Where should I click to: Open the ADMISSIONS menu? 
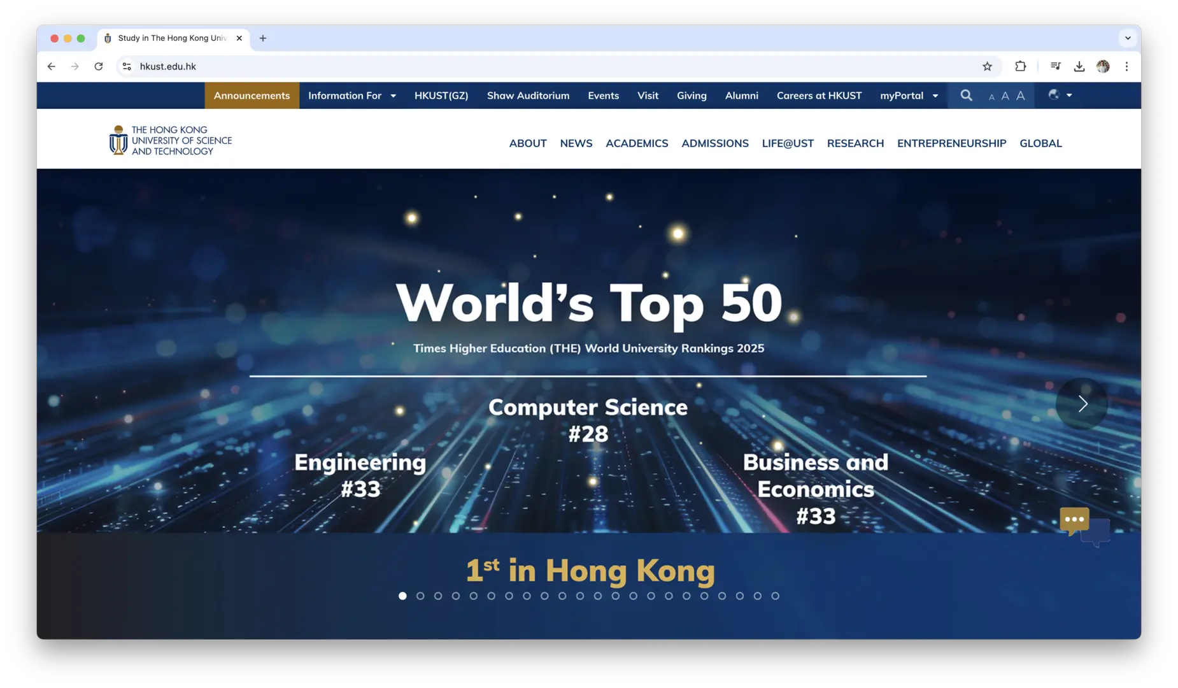click(715, 143)
